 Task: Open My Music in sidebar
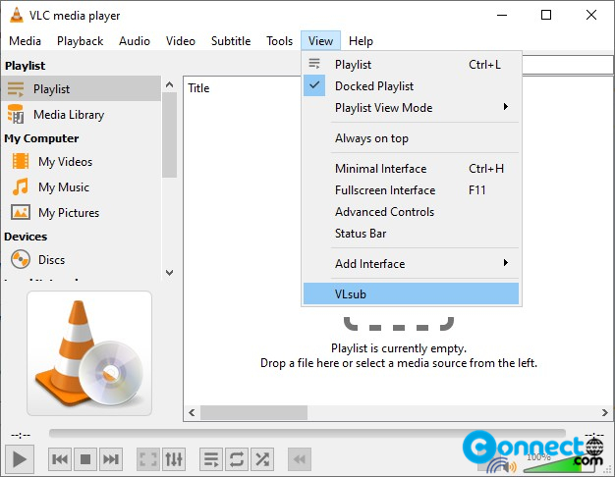[x=81, y=186]
